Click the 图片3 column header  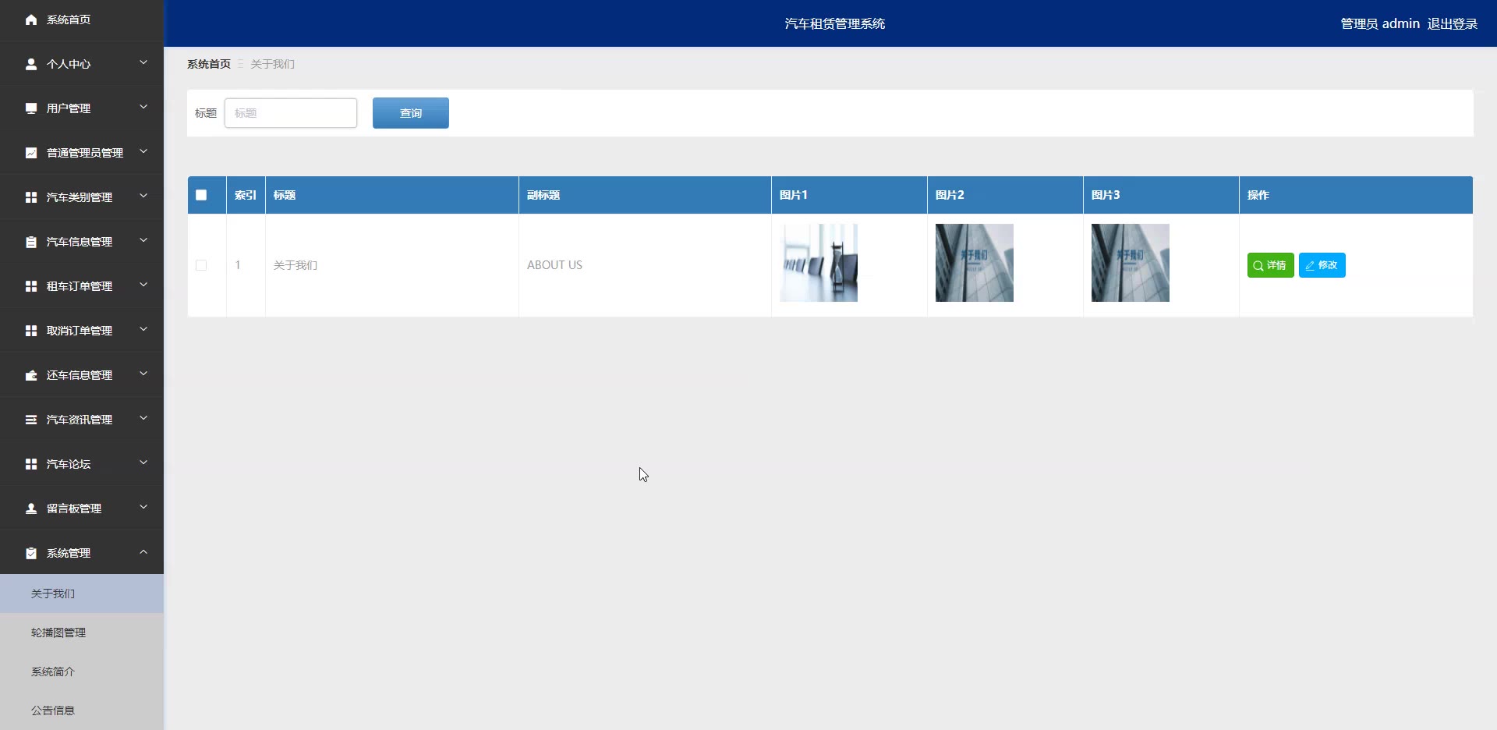1161,195
